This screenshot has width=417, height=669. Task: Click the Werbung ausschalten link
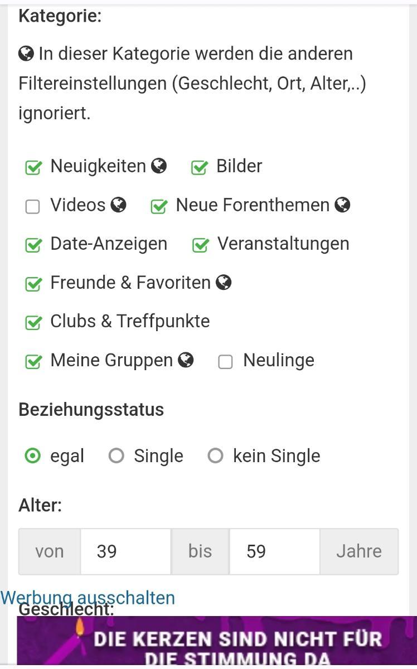88,597
